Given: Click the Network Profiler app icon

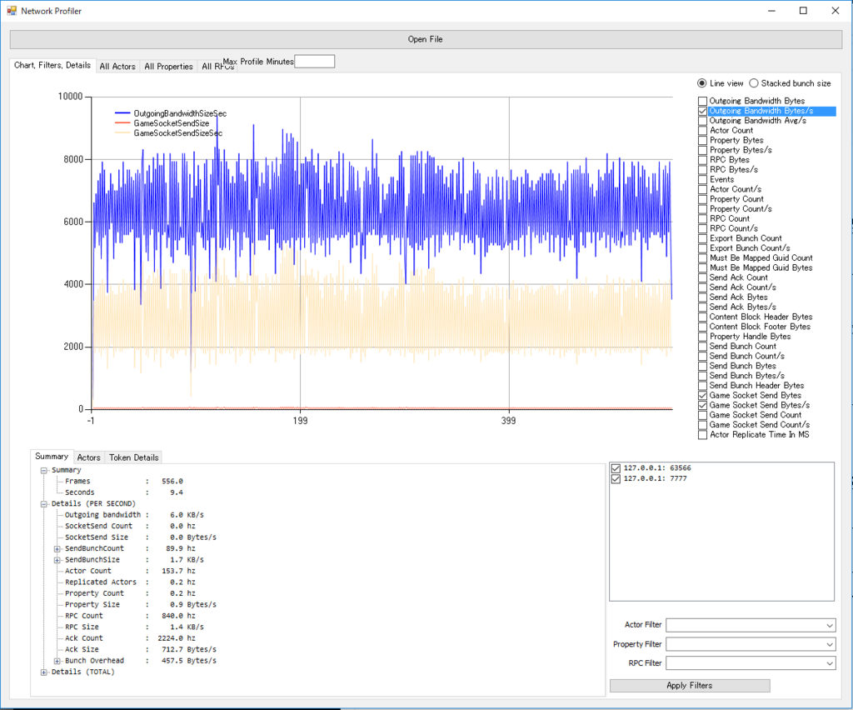Looking at the screenshot, I should point(12,10).
